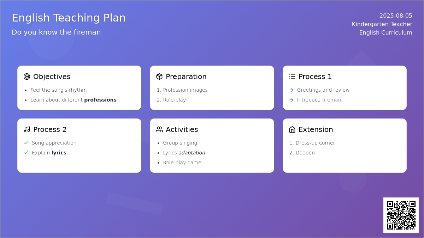Click the italic adaptation word
The width and height of the screenshot is (424, 238).
coord(192,153)
